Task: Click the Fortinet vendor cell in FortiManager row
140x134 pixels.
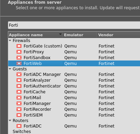Action: click(x=106, y=104)
